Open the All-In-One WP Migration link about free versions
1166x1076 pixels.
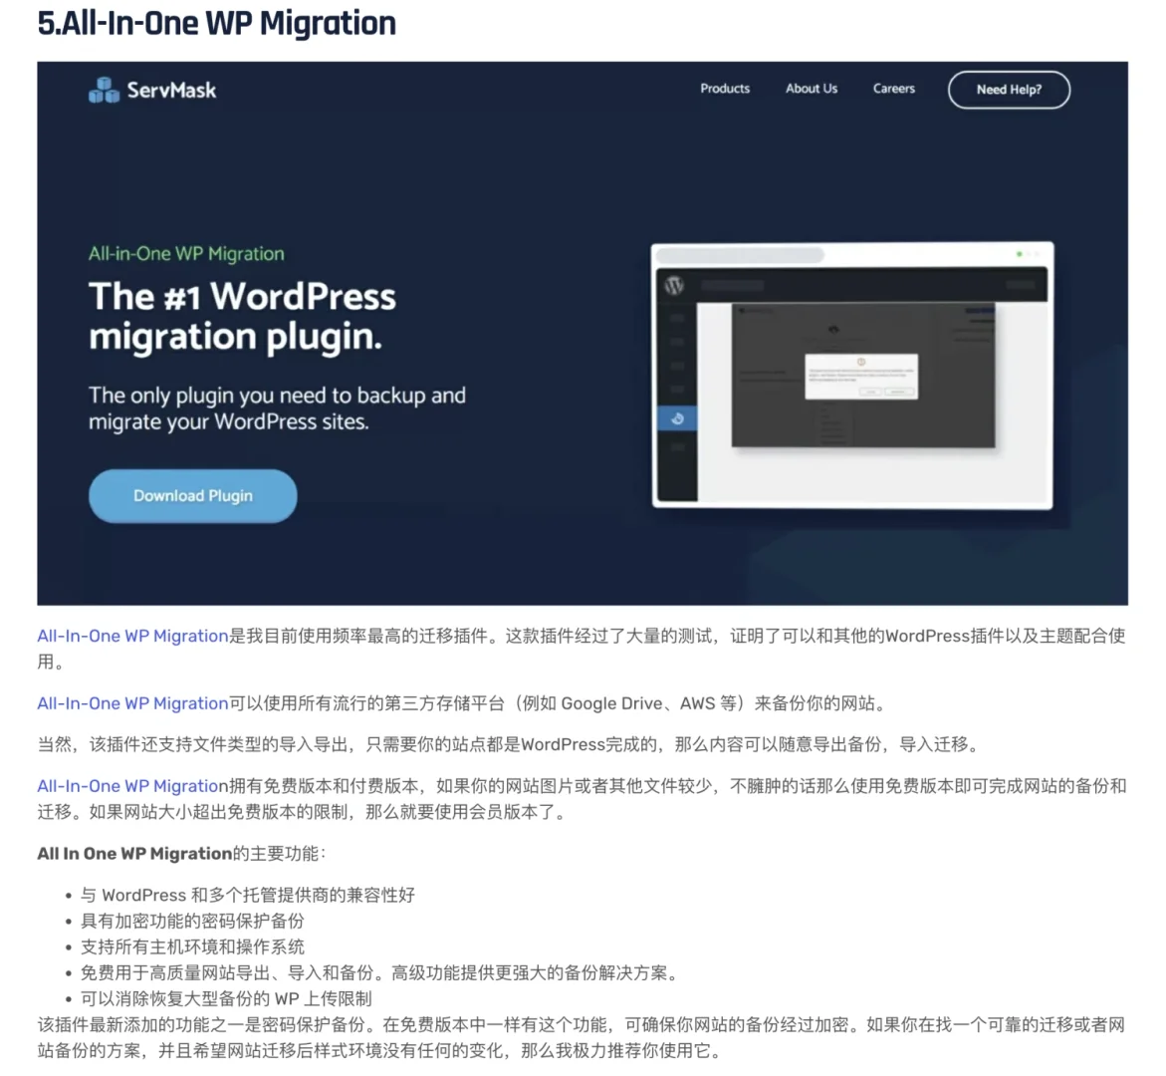coord(130,786)
